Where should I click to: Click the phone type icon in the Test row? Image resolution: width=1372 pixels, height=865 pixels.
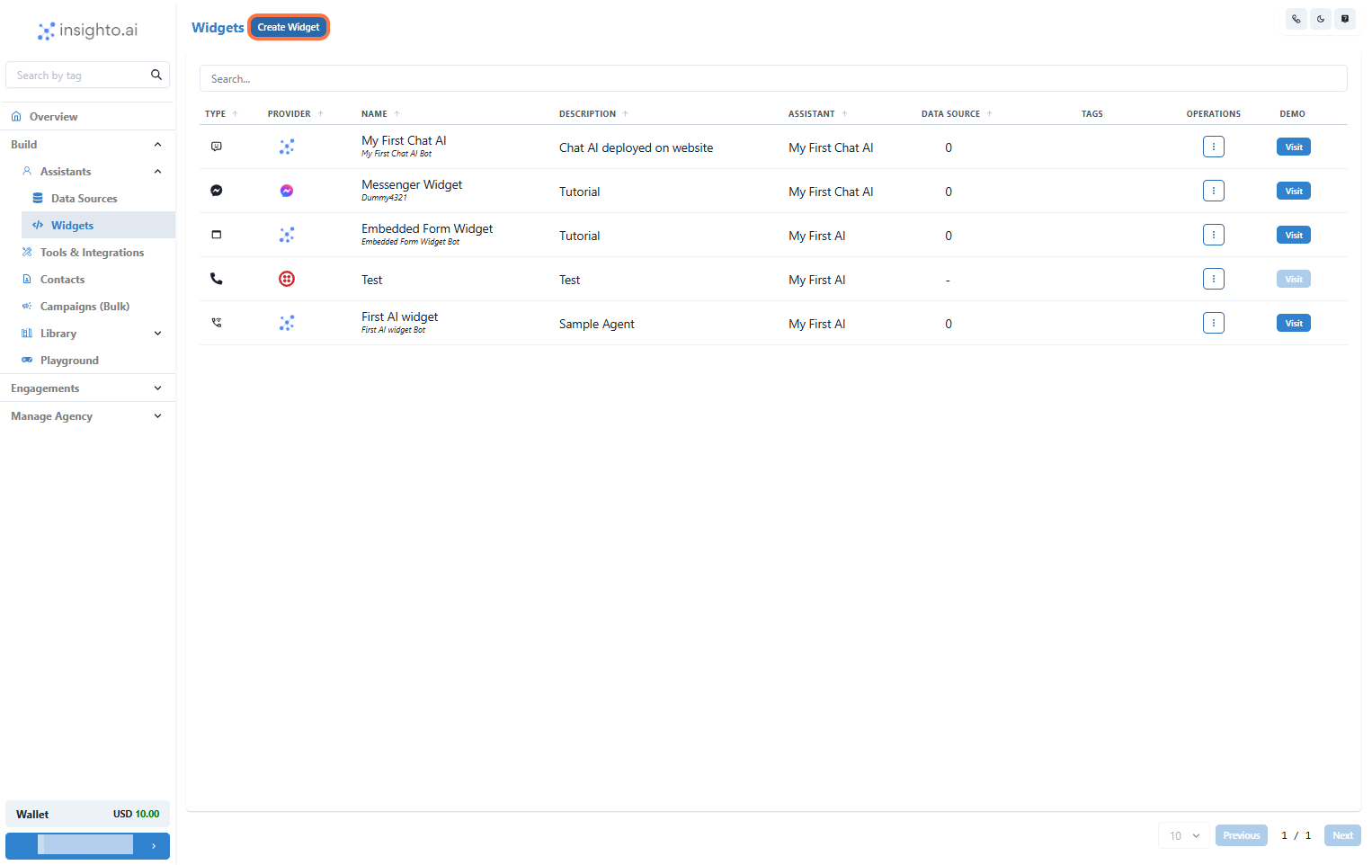[216, 279]
